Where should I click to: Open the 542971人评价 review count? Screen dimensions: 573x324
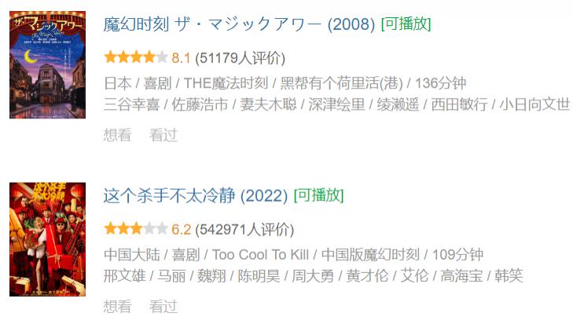click(x=244, y=229)
